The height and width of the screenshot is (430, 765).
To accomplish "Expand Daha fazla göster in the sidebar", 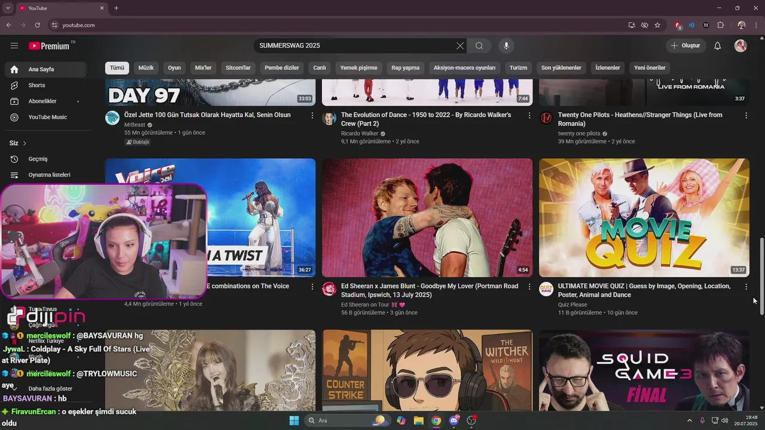I will (x=50, y=388).
